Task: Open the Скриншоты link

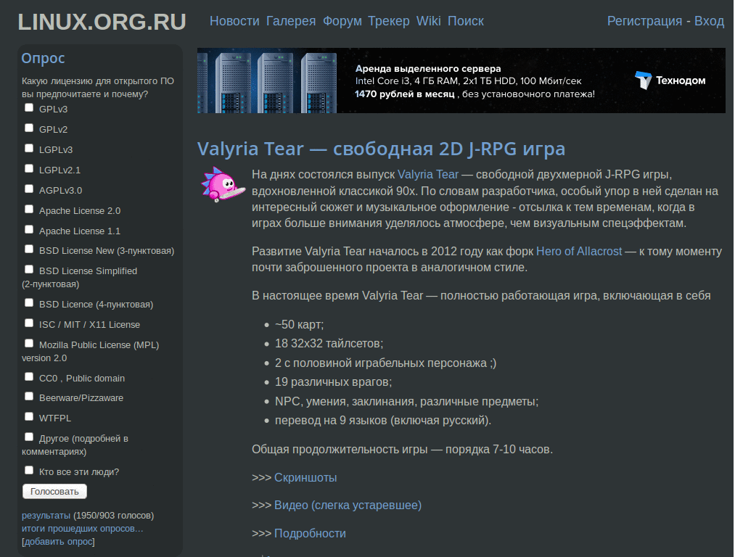Action: point(305,478)
